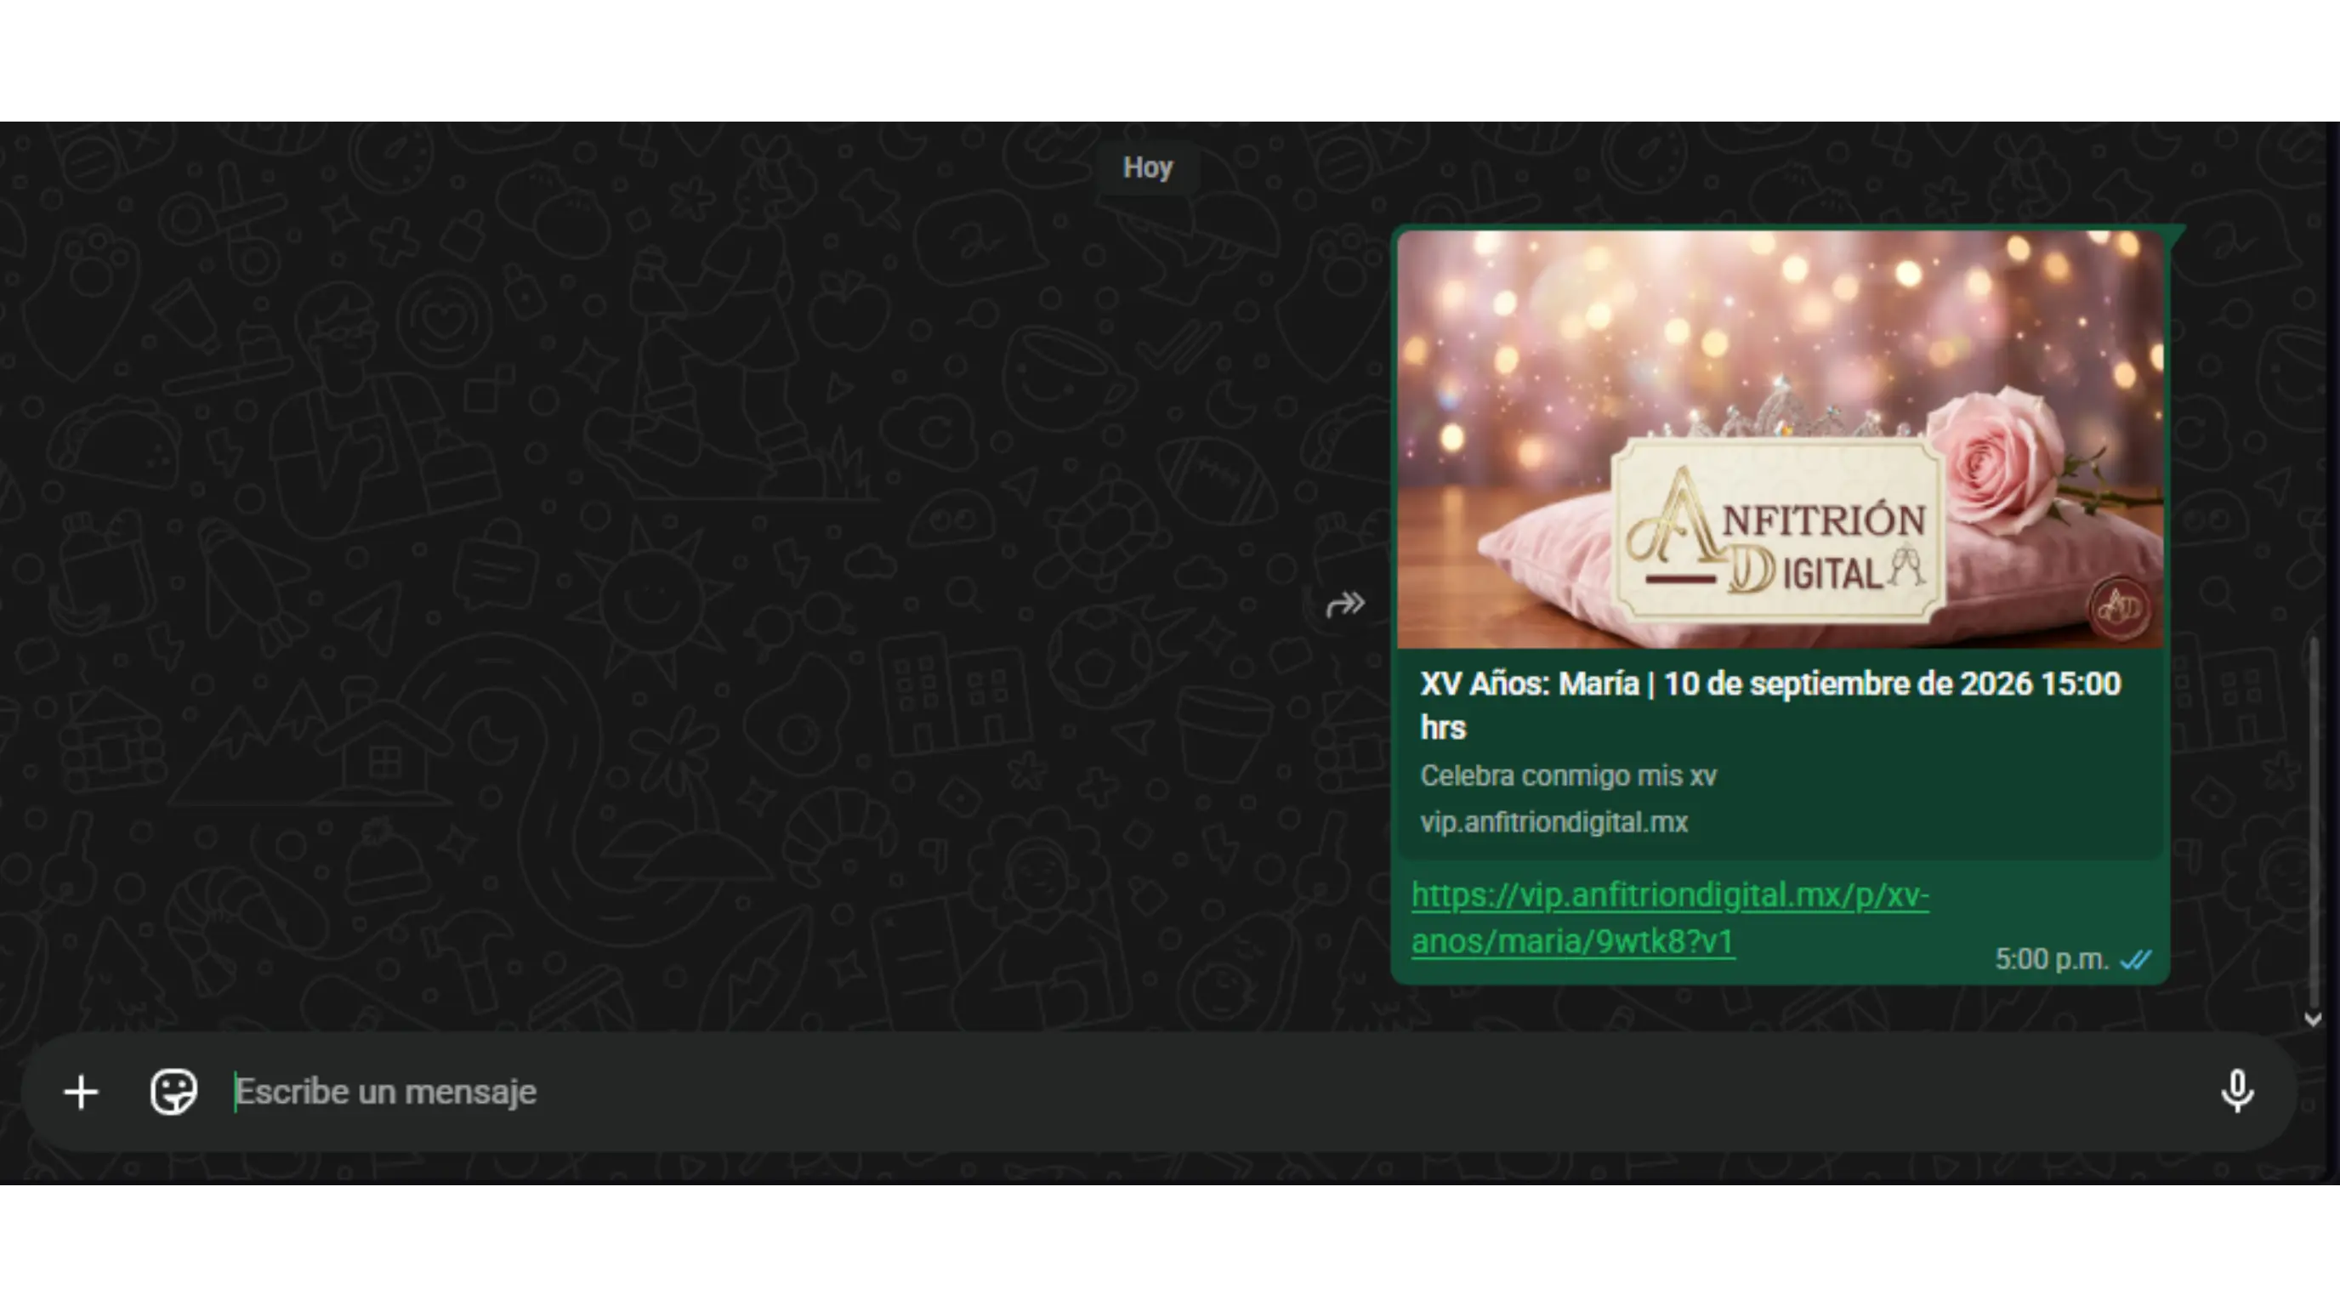Click the 'Hoy' date label

[x=1147, y=168]
